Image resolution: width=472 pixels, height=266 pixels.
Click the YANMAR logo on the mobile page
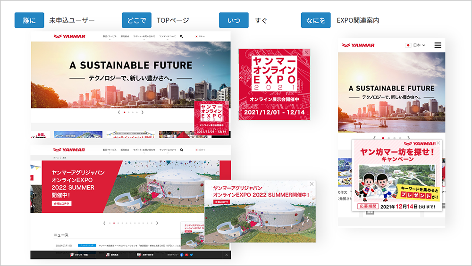tap(358, 45)
